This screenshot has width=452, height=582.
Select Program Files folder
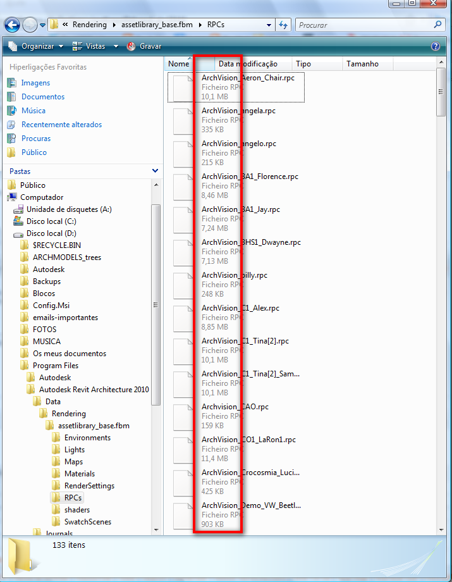click(x=55, y=366)
